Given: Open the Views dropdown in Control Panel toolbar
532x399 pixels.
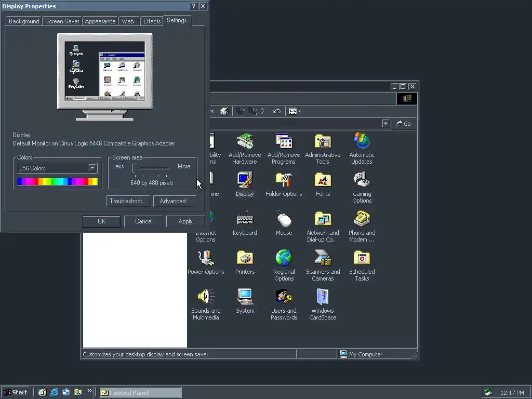Looking at the screenshot, I should pyautogui.click(x=295, y=111).
